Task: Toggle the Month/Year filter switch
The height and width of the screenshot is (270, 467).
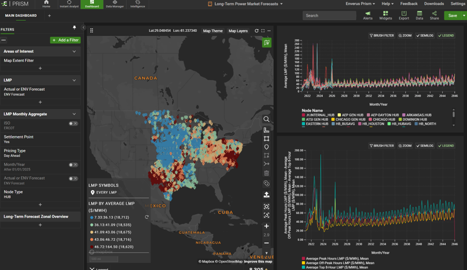Action: tap(73, 165)
